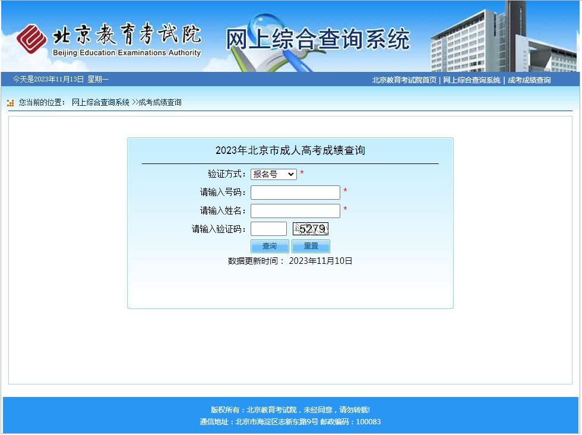Click the orange icon beside 您当前的位置

(x=10, y=103)
